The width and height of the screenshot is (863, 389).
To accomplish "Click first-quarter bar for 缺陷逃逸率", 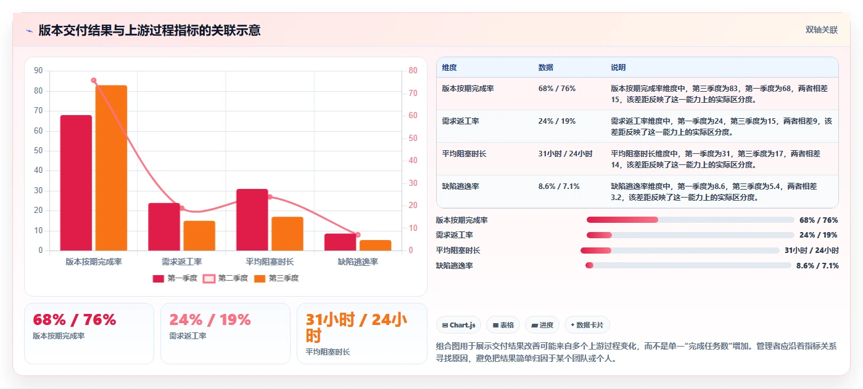I will 340,242.
